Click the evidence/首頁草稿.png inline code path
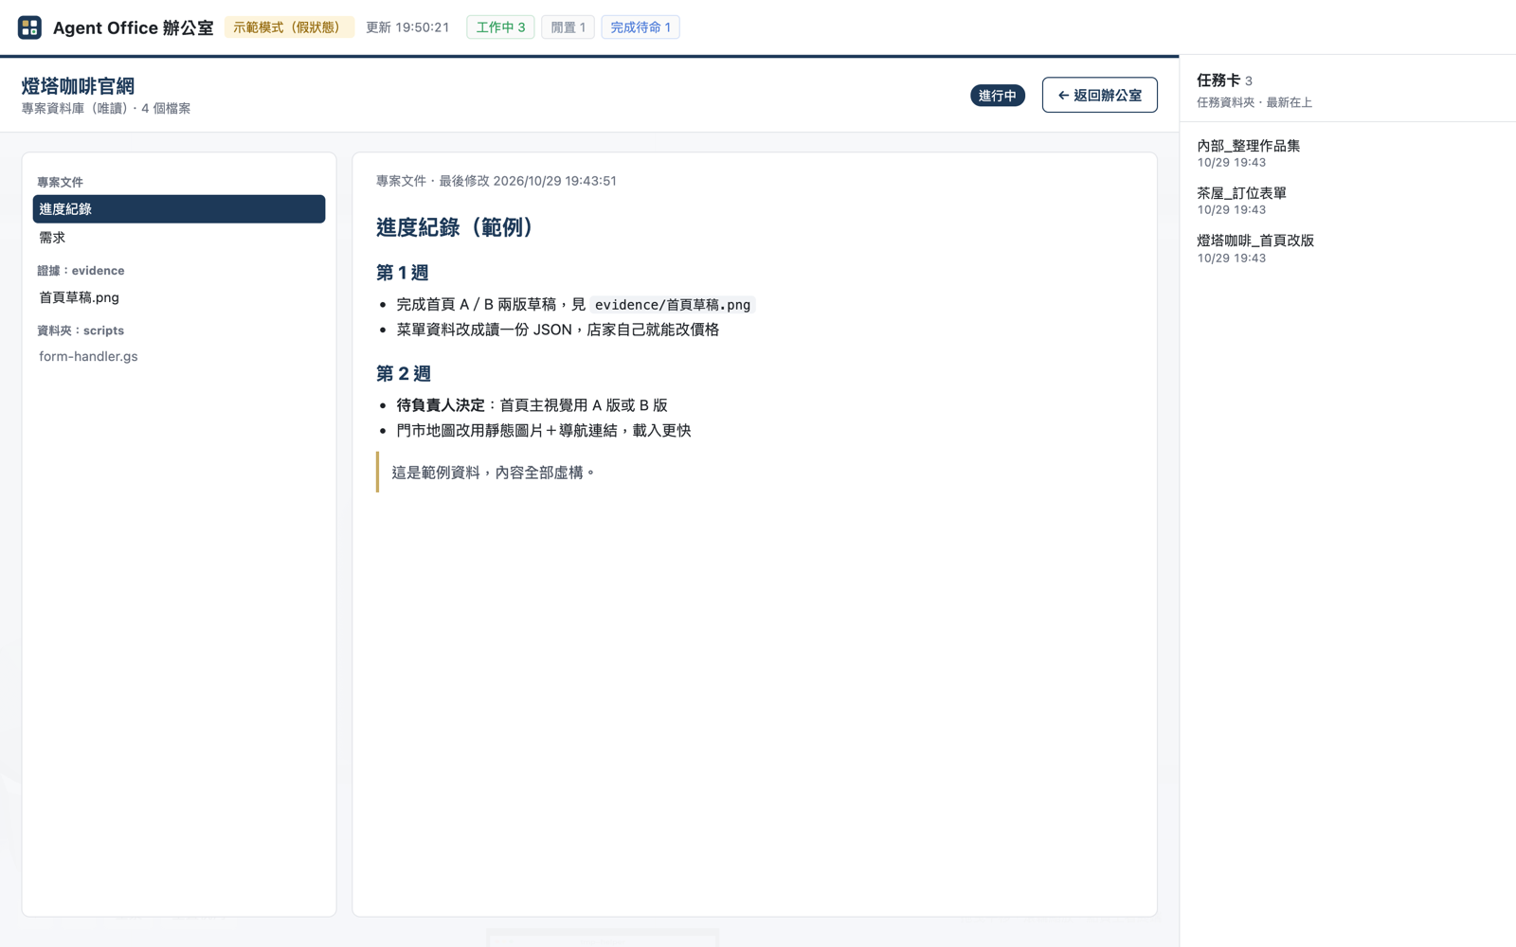This screenshot has width=1516, height=947. tap(672, 305)
